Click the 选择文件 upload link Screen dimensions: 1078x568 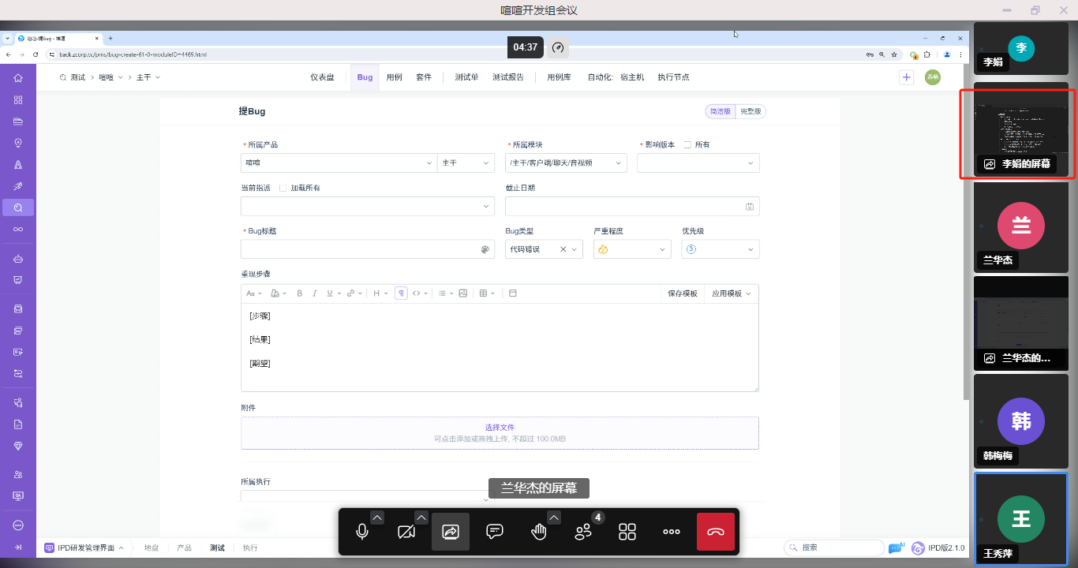[x=500, y=428]
